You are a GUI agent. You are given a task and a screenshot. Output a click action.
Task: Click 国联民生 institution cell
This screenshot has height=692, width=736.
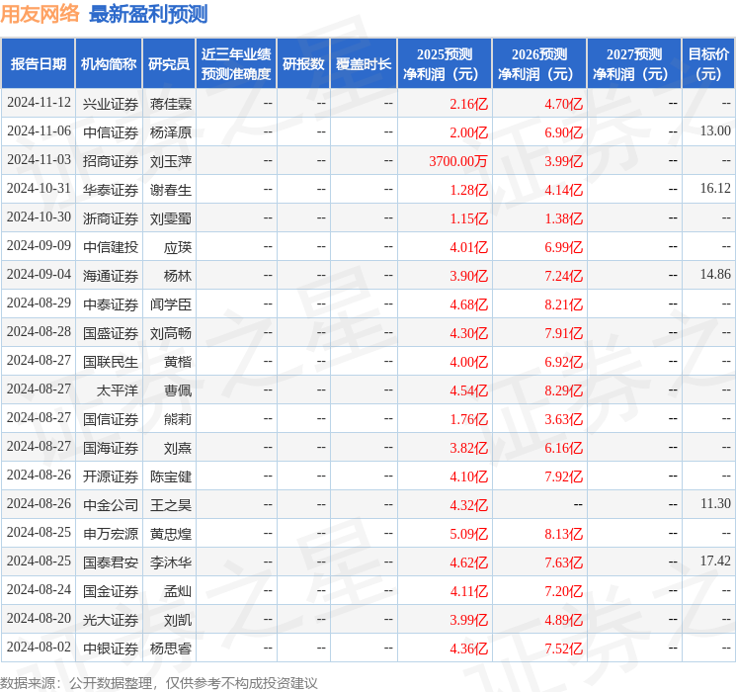111,362
